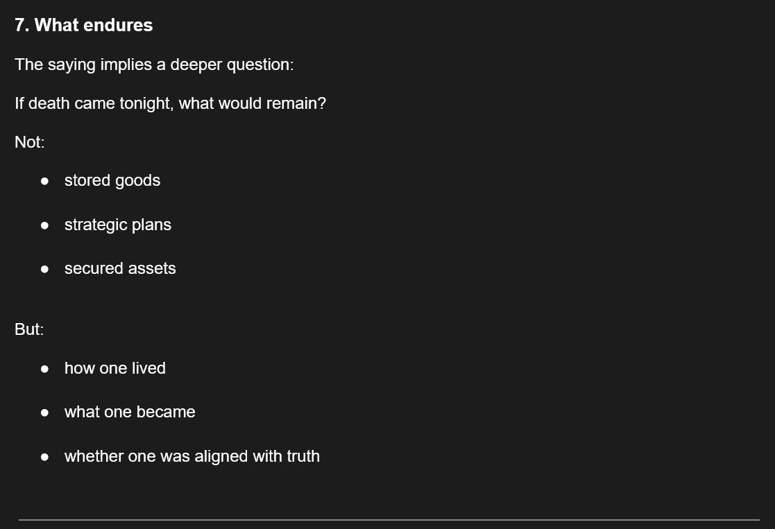
Task: Select the "what one became" bullet text
Action: point(130,413)
